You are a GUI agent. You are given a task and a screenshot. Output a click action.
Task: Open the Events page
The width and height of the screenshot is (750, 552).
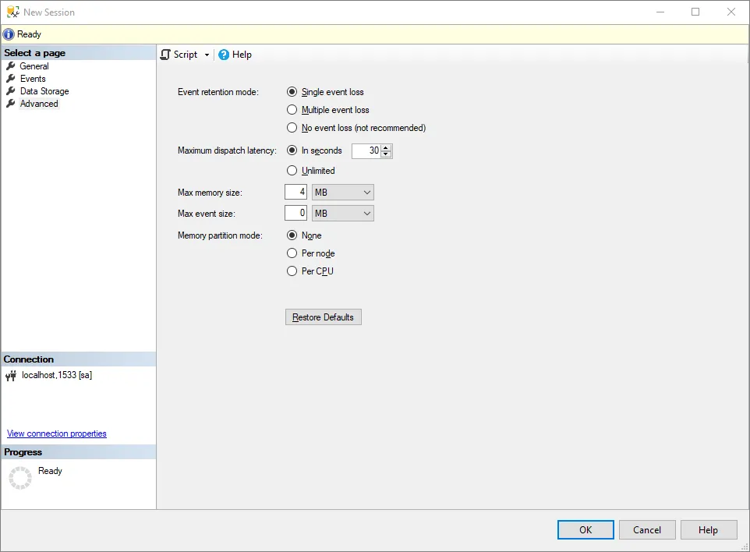pyautogui.click(x=33, y=79)
